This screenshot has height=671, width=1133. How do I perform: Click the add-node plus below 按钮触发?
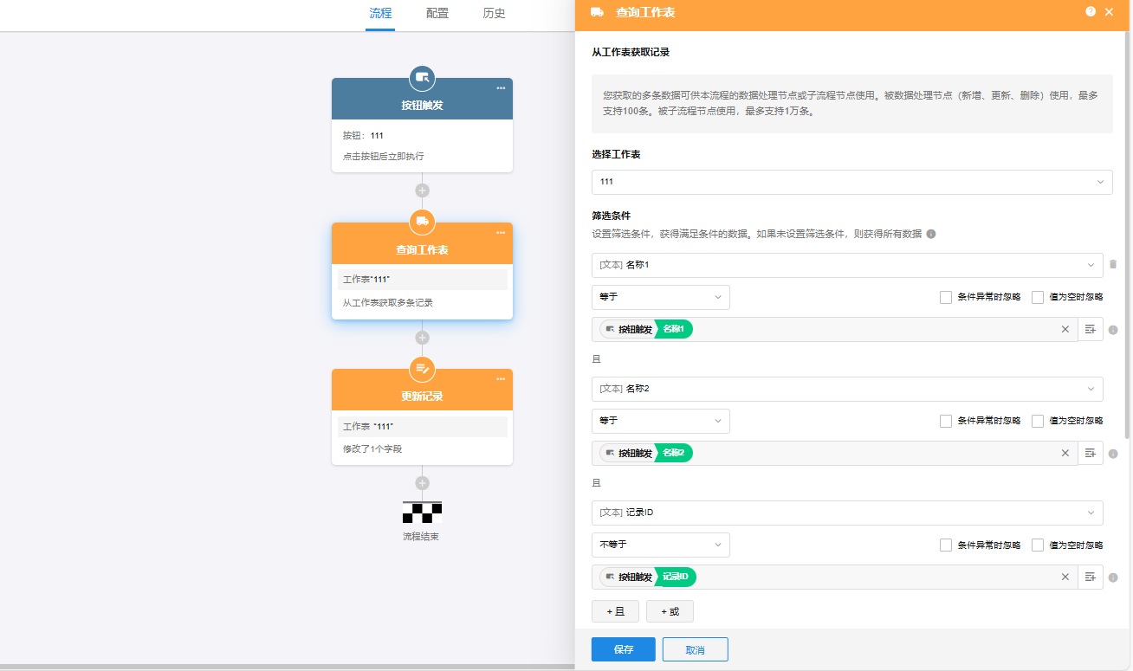point(422,190)
